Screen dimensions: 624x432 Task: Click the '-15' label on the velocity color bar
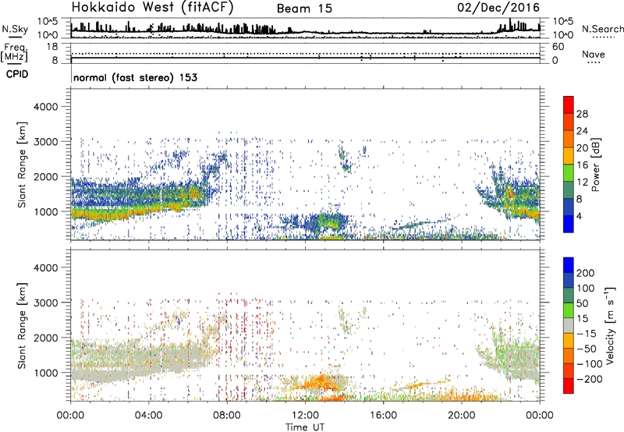point(587,334)
